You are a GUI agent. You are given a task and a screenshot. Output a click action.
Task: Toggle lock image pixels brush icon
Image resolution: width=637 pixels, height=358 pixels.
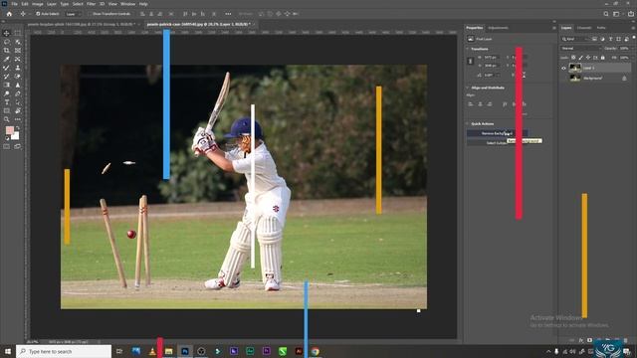pyautogui.click(x=580, y=58)
